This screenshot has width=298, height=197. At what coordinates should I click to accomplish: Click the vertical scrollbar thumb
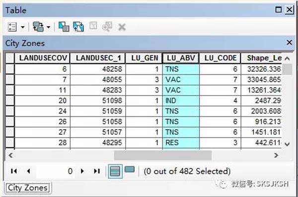[287, 69]
